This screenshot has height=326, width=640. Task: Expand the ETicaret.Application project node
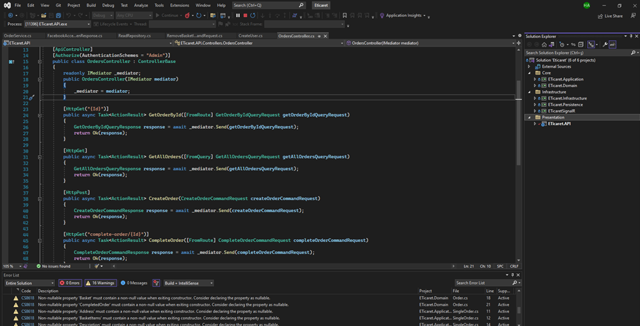tap(535, 79)
